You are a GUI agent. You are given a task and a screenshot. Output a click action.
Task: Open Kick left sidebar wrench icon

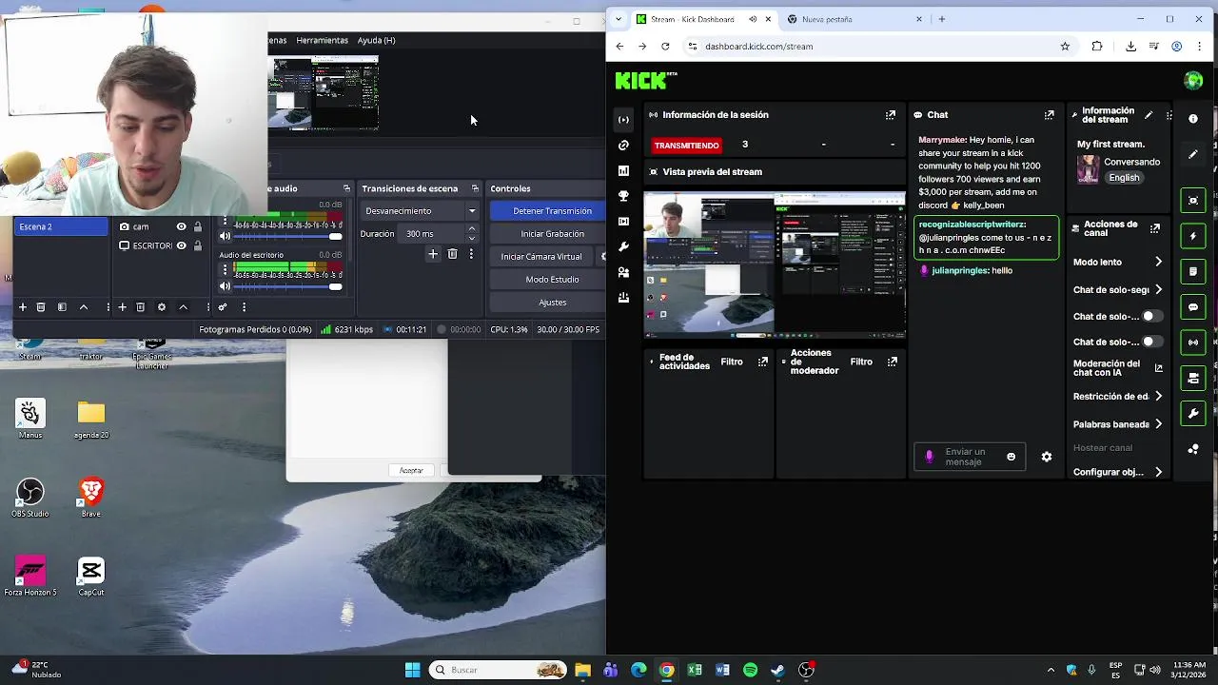623,246
